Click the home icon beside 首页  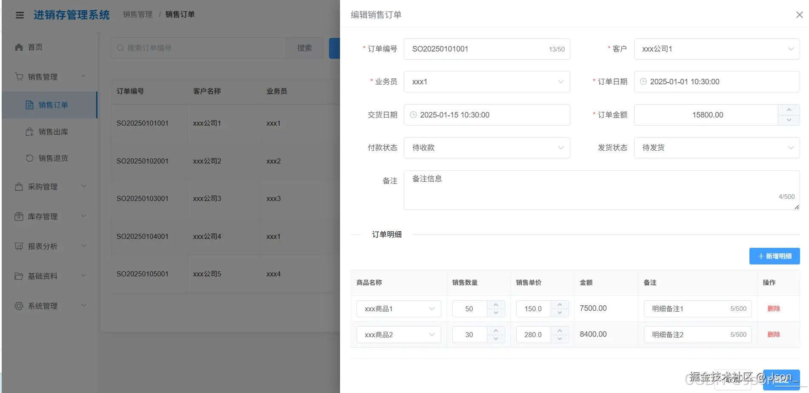pyautogui.click(x=19, y=47)
